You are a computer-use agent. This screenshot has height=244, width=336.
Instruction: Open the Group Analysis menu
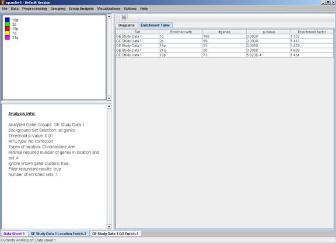81,9
